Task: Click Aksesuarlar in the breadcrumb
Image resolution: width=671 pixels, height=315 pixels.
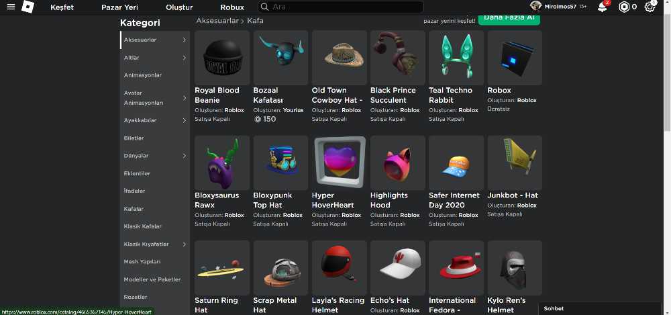Action: (x=217, y=21)
